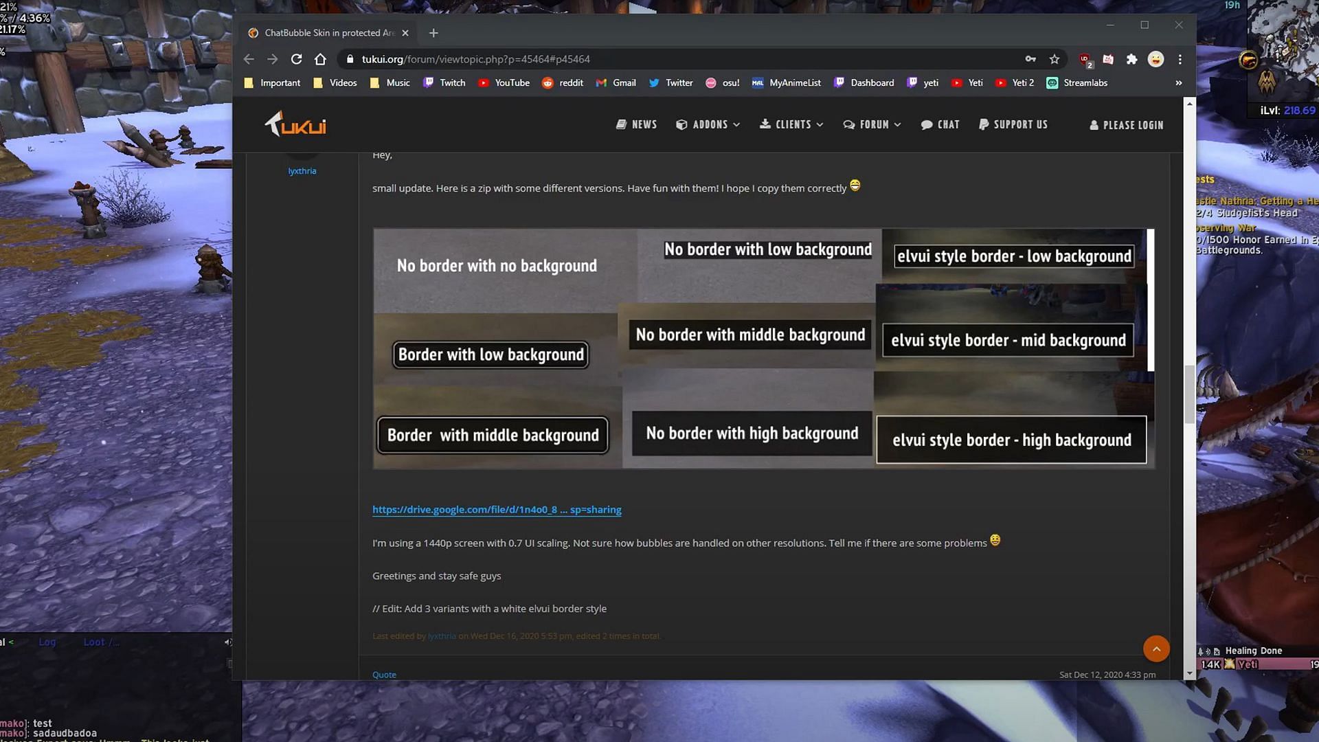Viewport: 1319px width, 742px height.
Task: Open the Chrome three-dot menu
Action: 1180,59
